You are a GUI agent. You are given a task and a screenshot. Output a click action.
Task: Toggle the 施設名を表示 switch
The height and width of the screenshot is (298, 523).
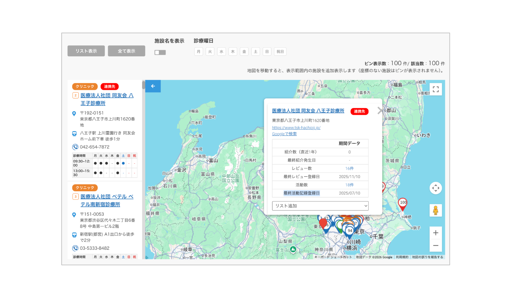(x=160, y=52)
